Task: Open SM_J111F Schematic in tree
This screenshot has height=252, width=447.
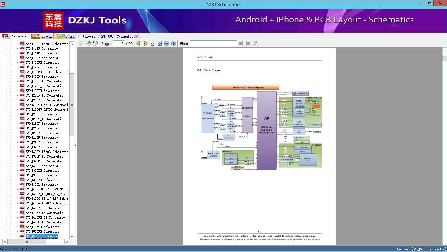Action: point(42,48)
